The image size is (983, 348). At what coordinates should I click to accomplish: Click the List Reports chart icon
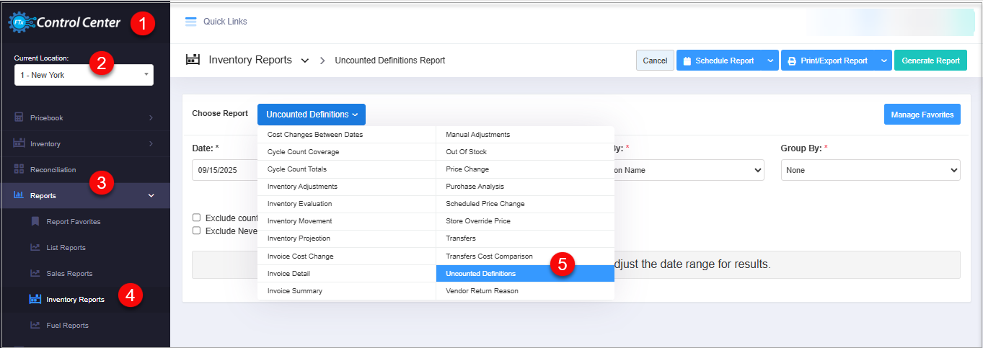tap(35, 247)
